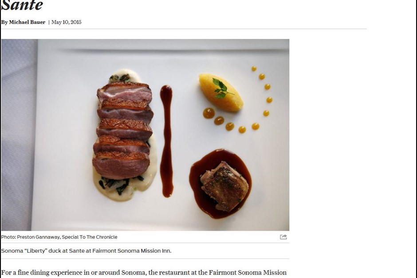Click the yellow quenelle on the plate
Viewport: 417px width, 278px height.
[x=221, y=93]
